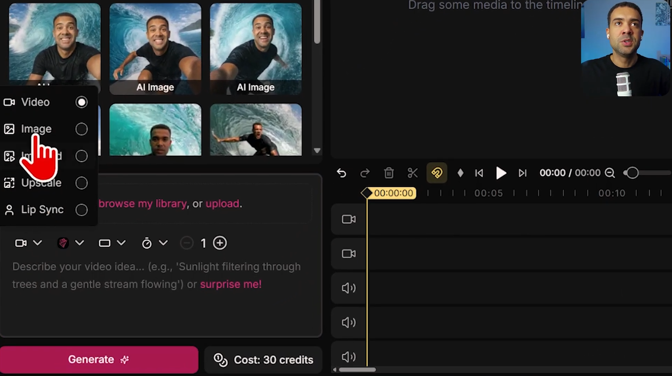
Task: Toggle the magnet snapping tool
Action: [x=436, y=173]
